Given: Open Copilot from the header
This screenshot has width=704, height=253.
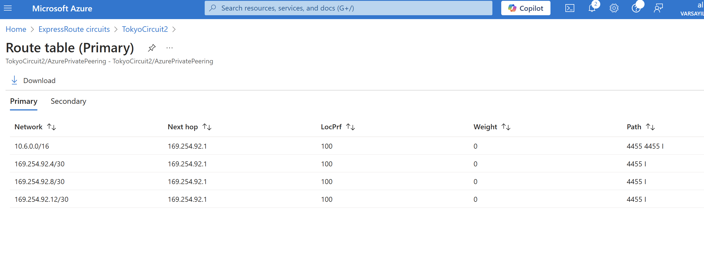Looking at the screenshot, I should 526,8.
